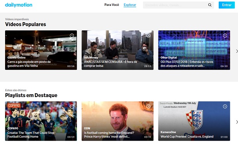Click the Playlists em Destaque heading
The height and width of the screenshot is (145, 238).
31,95
